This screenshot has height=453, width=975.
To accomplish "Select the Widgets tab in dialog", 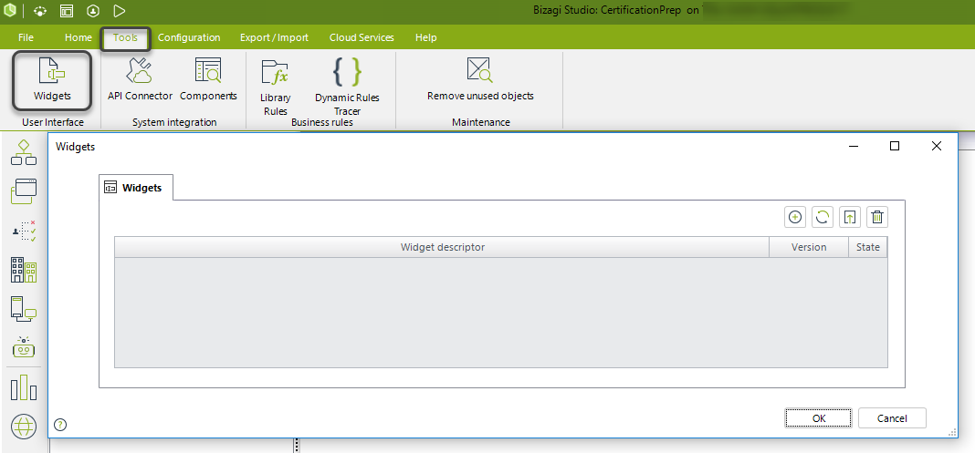I will click(135, 188).
